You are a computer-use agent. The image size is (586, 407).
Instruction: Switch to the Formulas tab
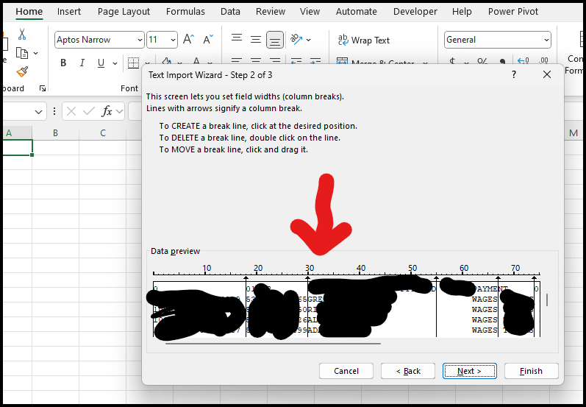185,12
